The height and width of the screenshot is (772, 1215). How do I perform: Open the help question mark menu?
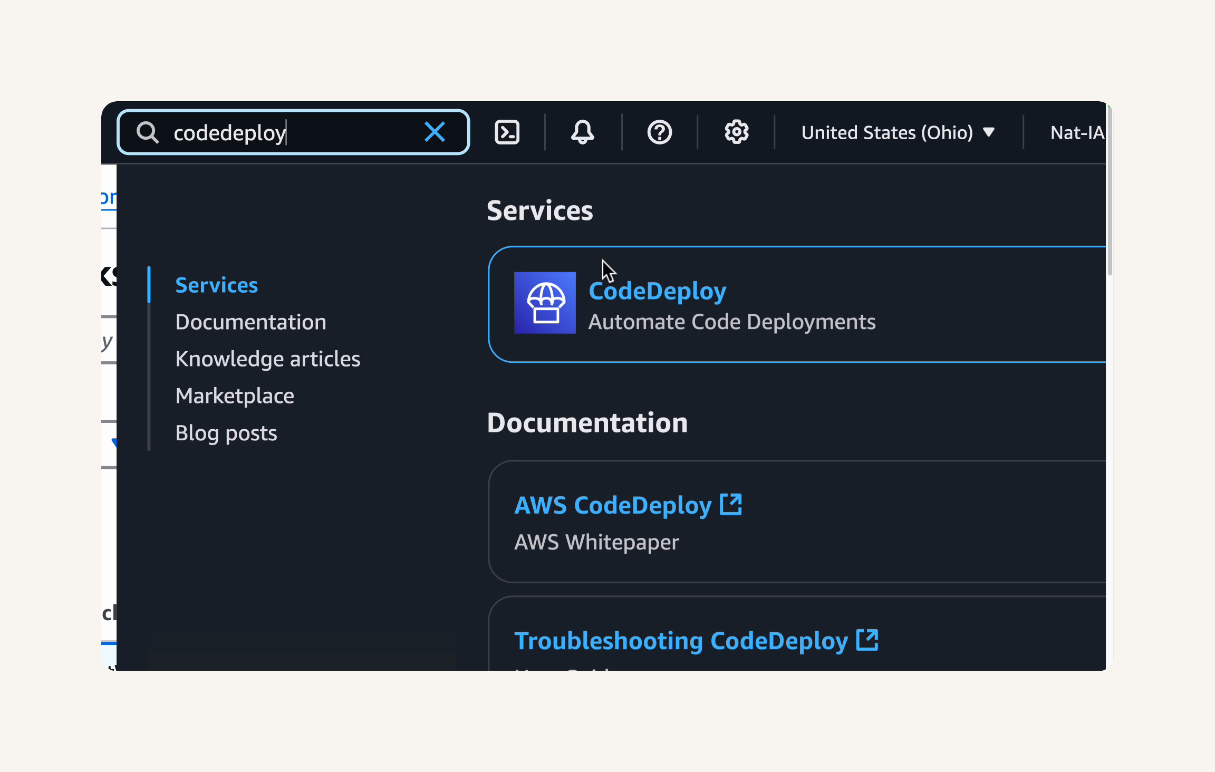pos(660,132)
